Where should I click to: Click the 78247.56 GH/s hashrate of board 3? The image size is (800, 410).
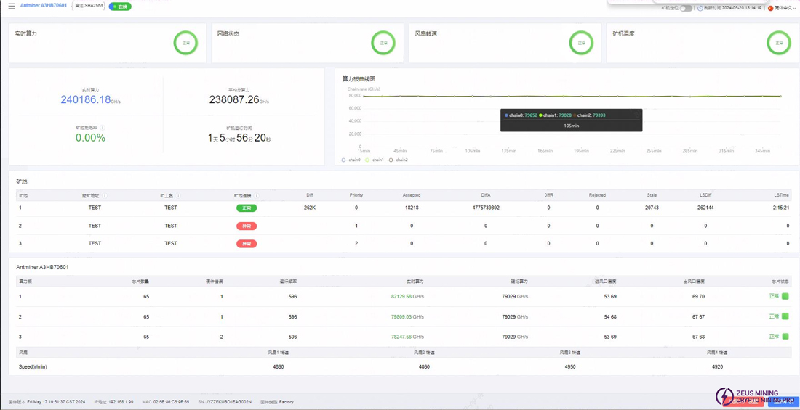tap(407, 337)
